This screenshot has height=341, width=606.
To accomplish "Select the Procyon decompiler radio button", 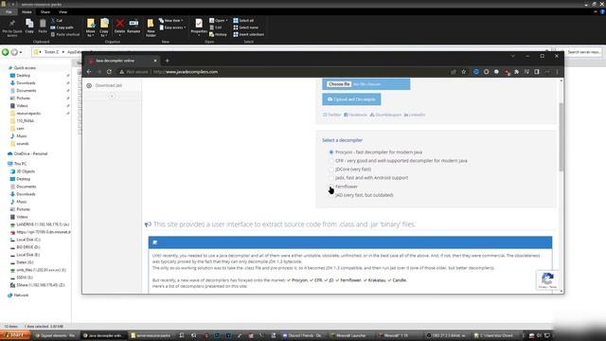I will click(x=331, y=153).
